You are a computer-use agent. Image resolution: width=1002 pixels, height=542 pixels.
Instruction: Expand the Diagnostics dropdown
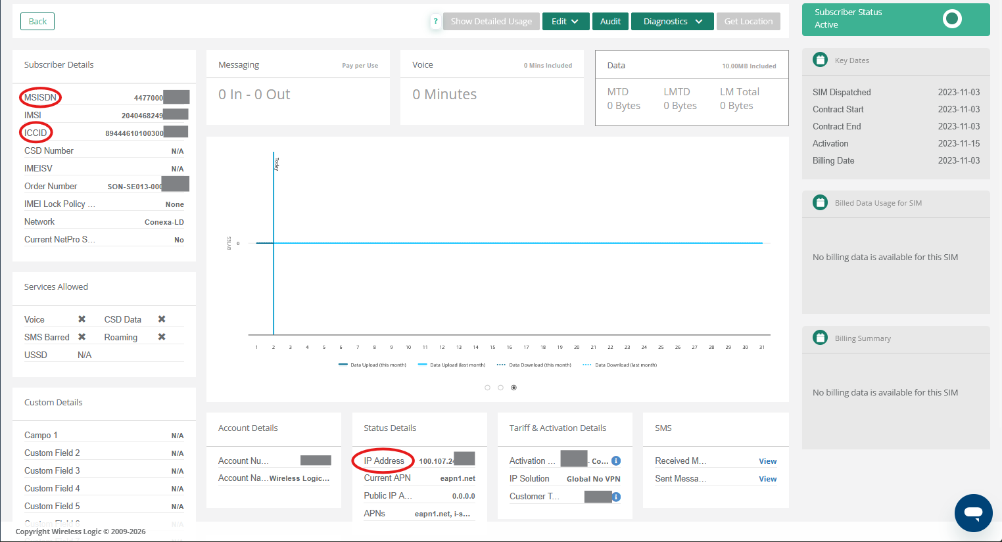(672, 22)
